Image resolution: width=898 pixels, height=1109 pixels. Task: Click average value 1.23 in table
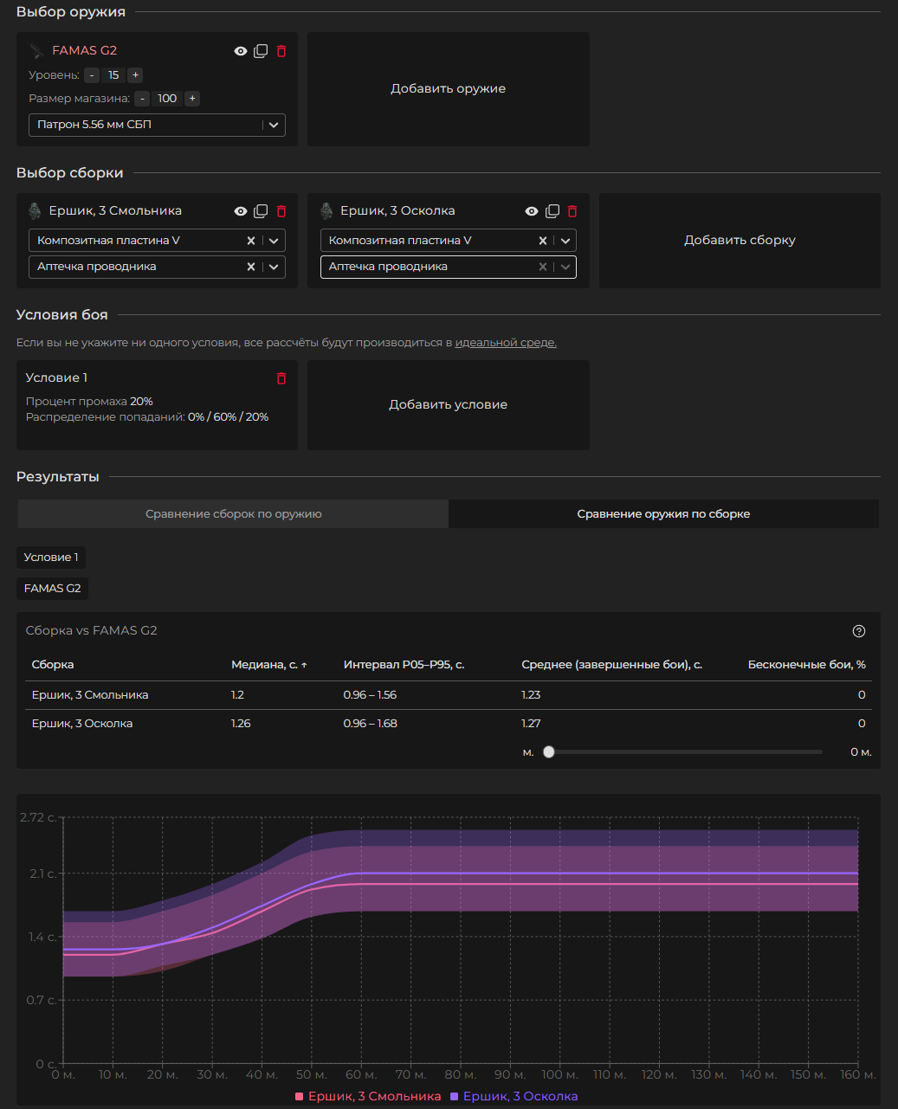tap(531, 695)
